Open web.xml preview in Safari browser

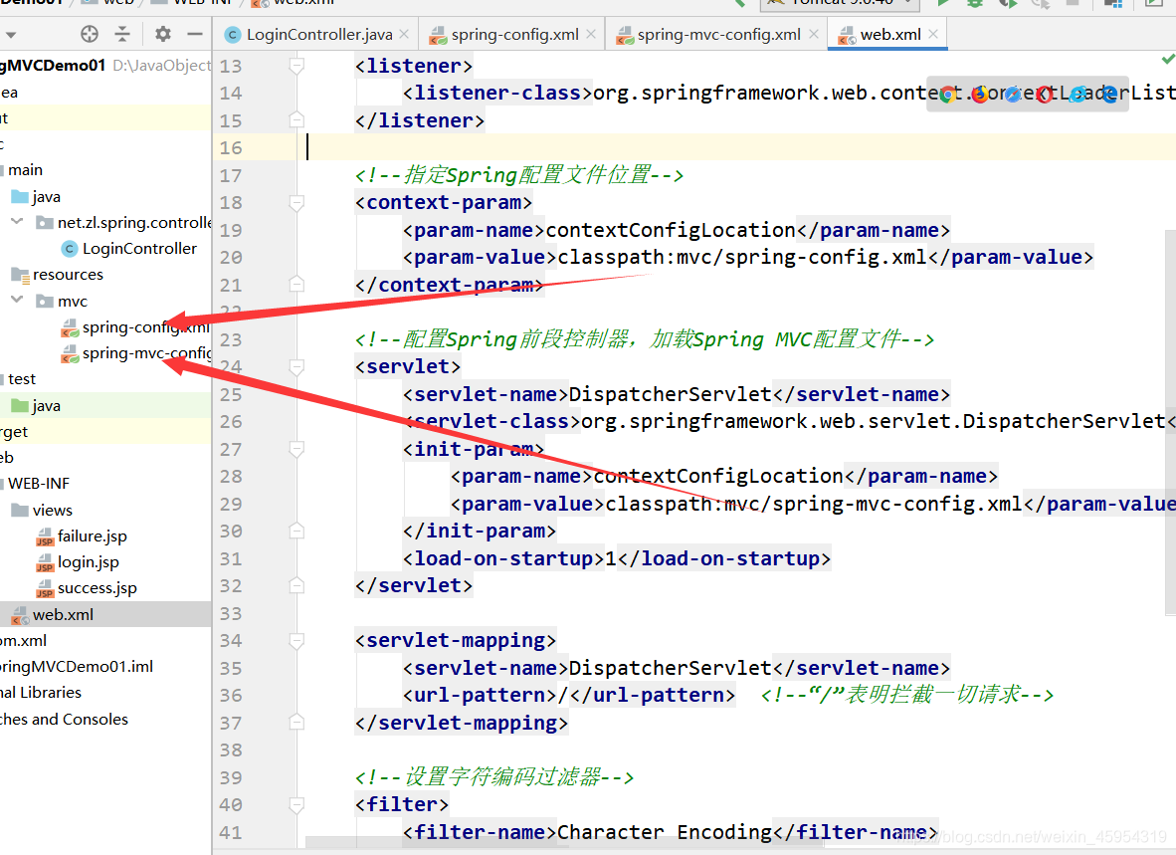pyautogui.click(x=1013, y=94)
